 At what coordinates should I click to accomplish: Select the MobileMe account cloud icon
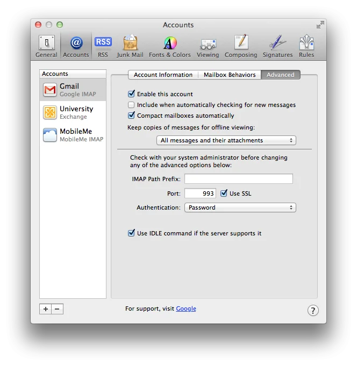(x=49, y=135)
